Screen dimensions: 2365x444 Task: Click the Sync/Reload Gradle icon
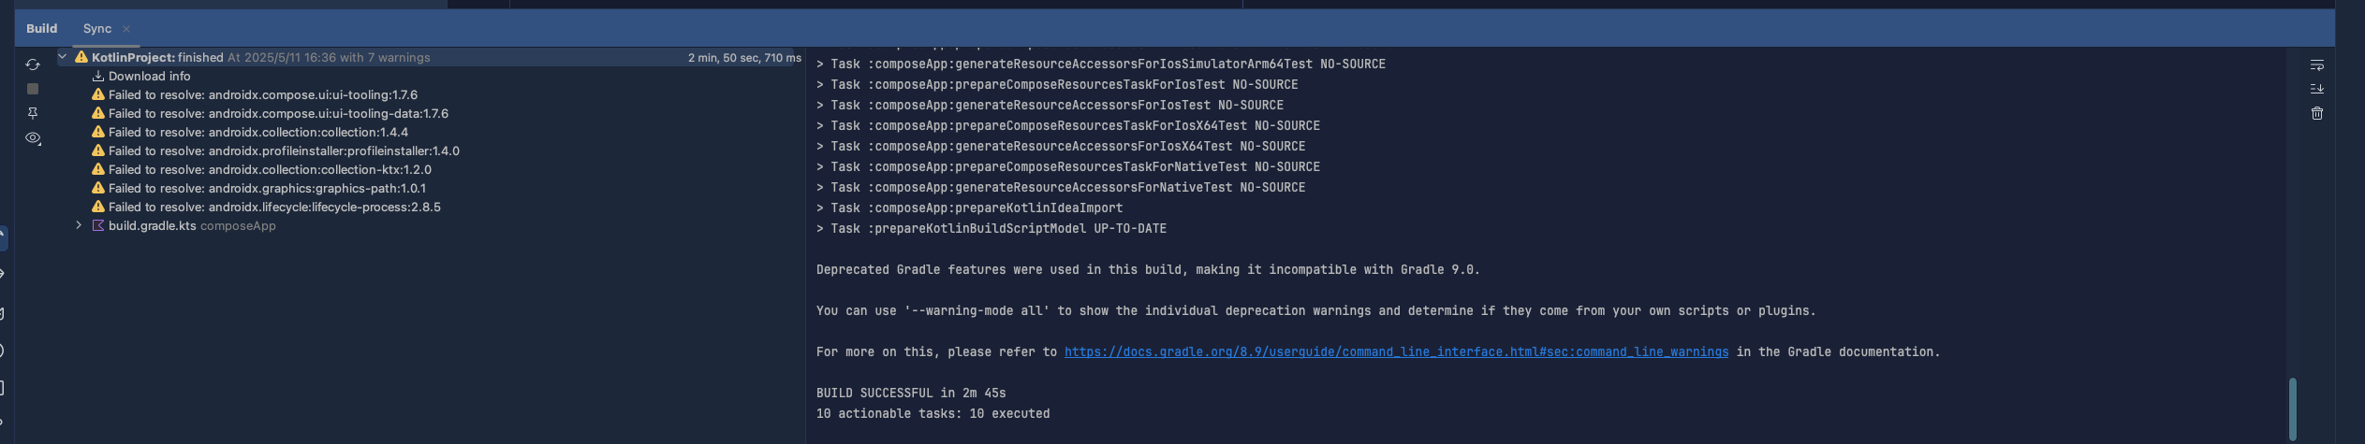33,64
